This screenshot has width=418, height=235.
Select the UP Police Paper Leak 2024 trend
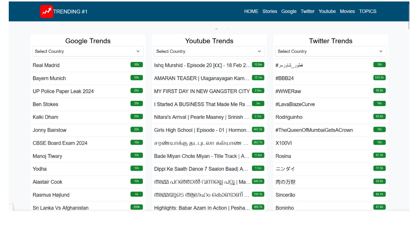tap(63, 91)
